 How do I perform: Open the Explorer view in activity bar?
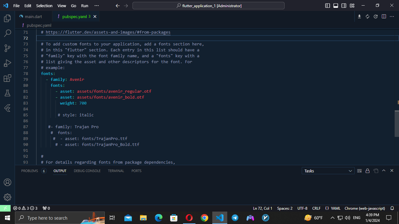(7, 19)
